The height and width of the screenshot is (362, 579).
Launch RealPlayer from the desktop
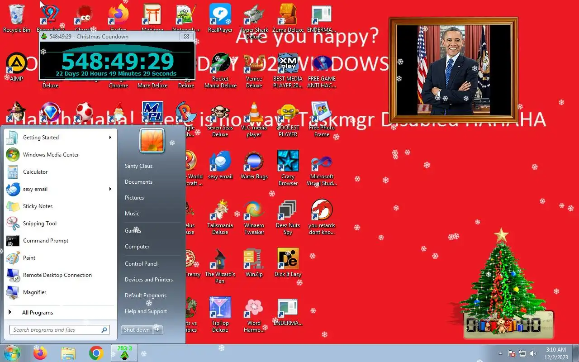pos(220,19)
